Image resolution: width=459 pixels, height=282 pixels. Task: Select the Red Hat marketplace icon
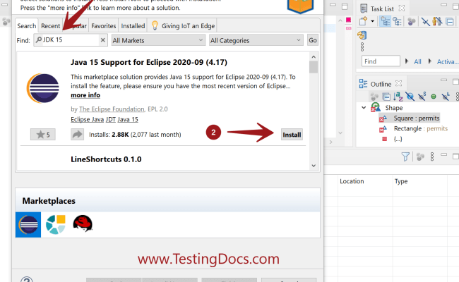83,224
